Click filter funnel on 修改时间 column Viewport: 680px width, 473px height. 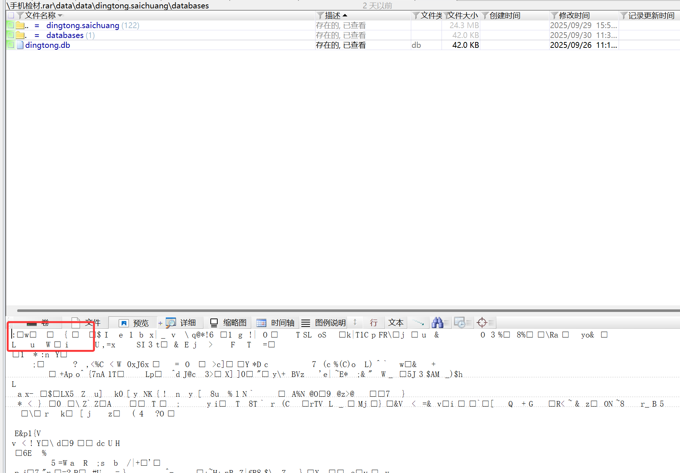coord(555,15)
